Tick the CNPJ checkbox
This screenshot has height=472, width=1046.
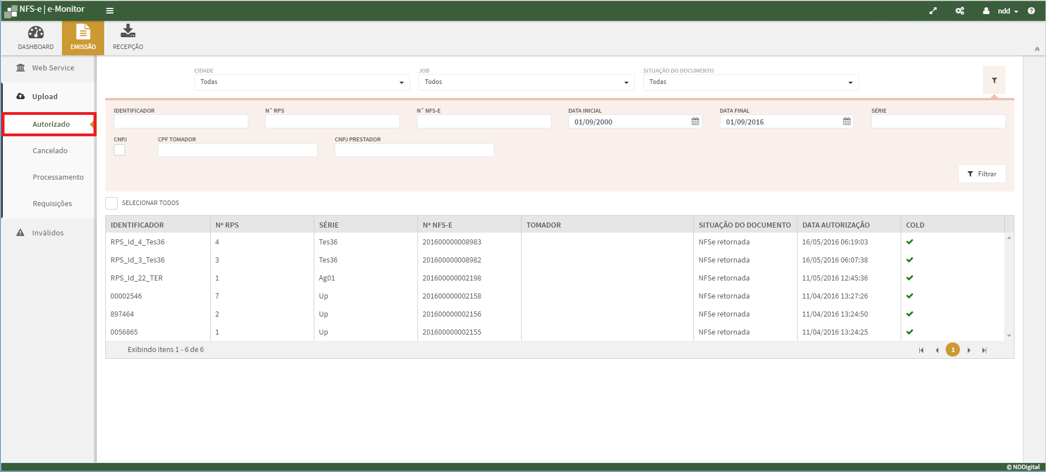[x=119, y=150]
